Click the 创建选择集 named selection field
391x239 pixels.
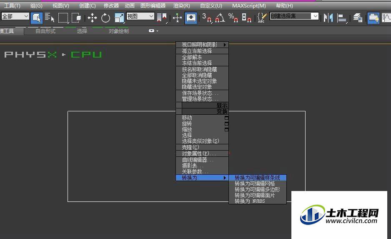pyautogui.click(x=290, y=16)
